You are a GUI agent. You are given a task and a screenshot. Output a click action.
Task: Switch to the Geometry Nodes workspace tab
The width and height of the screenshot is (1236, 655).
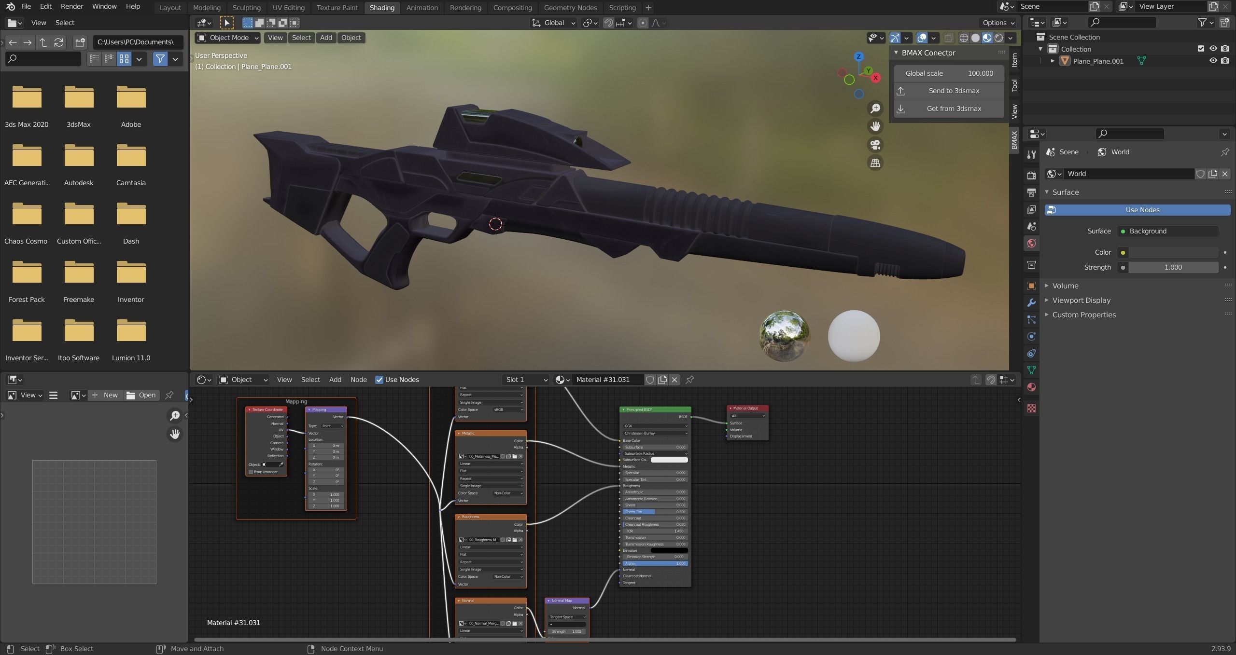click(x=570, y=8)
